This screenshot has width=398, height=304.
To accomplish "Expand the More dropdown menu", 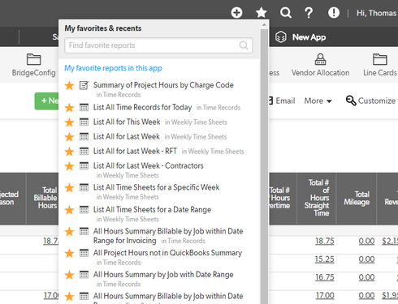I will [318, 101].
